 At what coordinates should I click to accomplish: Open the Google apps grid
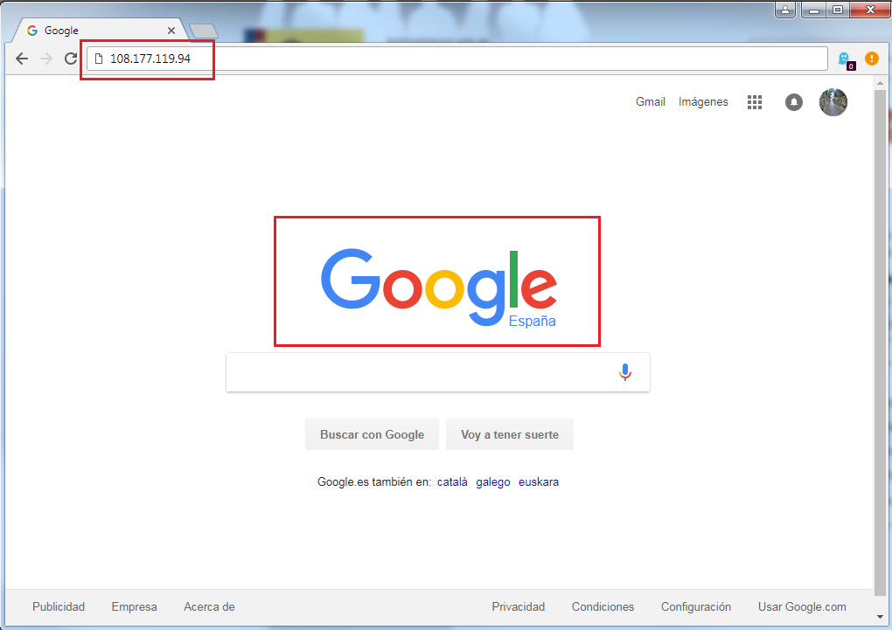click(755, 101)
